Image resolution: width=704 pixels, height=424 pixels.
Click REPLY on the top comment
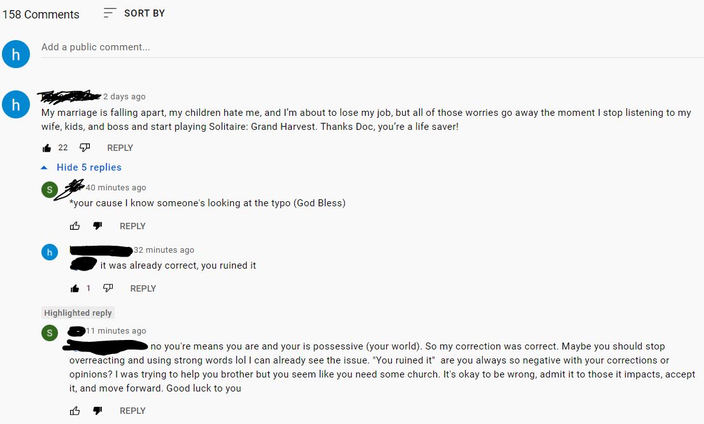click(x=120, y=147)
